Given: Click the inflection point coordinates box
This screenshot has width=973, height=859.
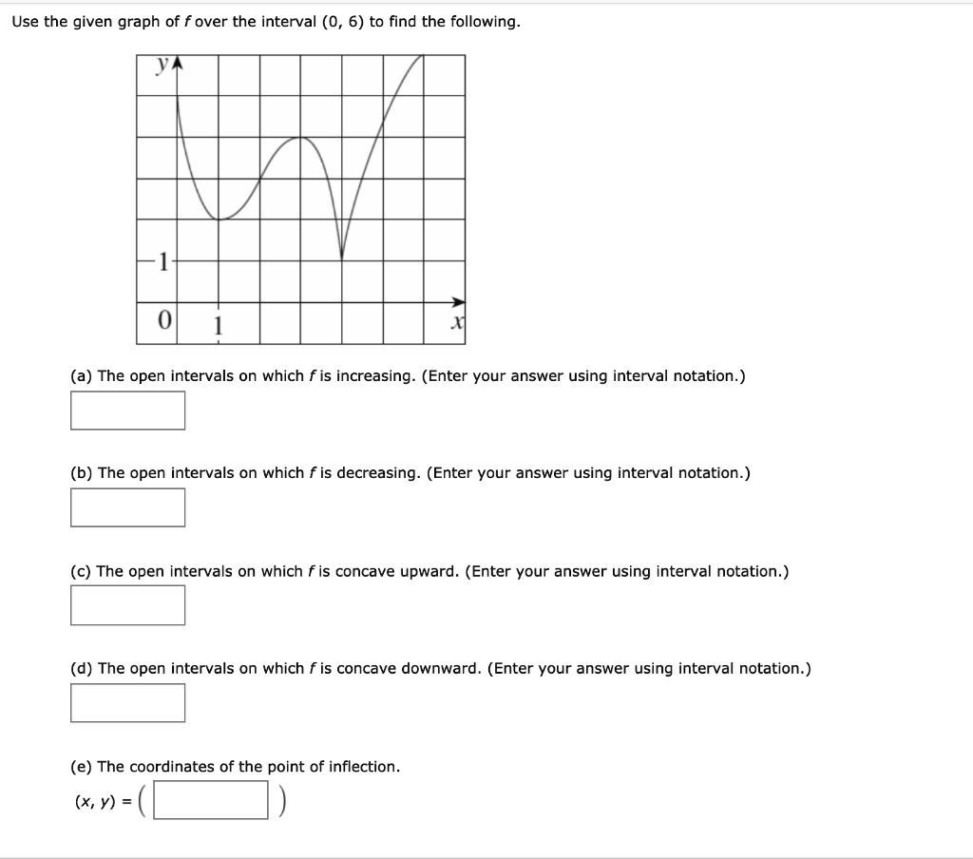Looking at the screenshot, I should click(x=211, y=800).
